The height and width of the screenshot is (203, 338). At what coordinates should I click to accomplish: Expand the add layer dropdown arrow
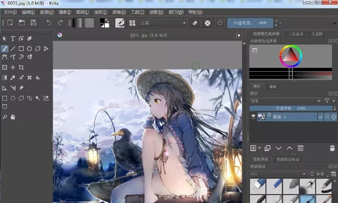point(259,148)
